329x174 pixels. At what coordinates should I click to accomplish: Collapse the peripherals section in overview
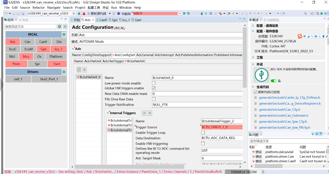(253, 64)
